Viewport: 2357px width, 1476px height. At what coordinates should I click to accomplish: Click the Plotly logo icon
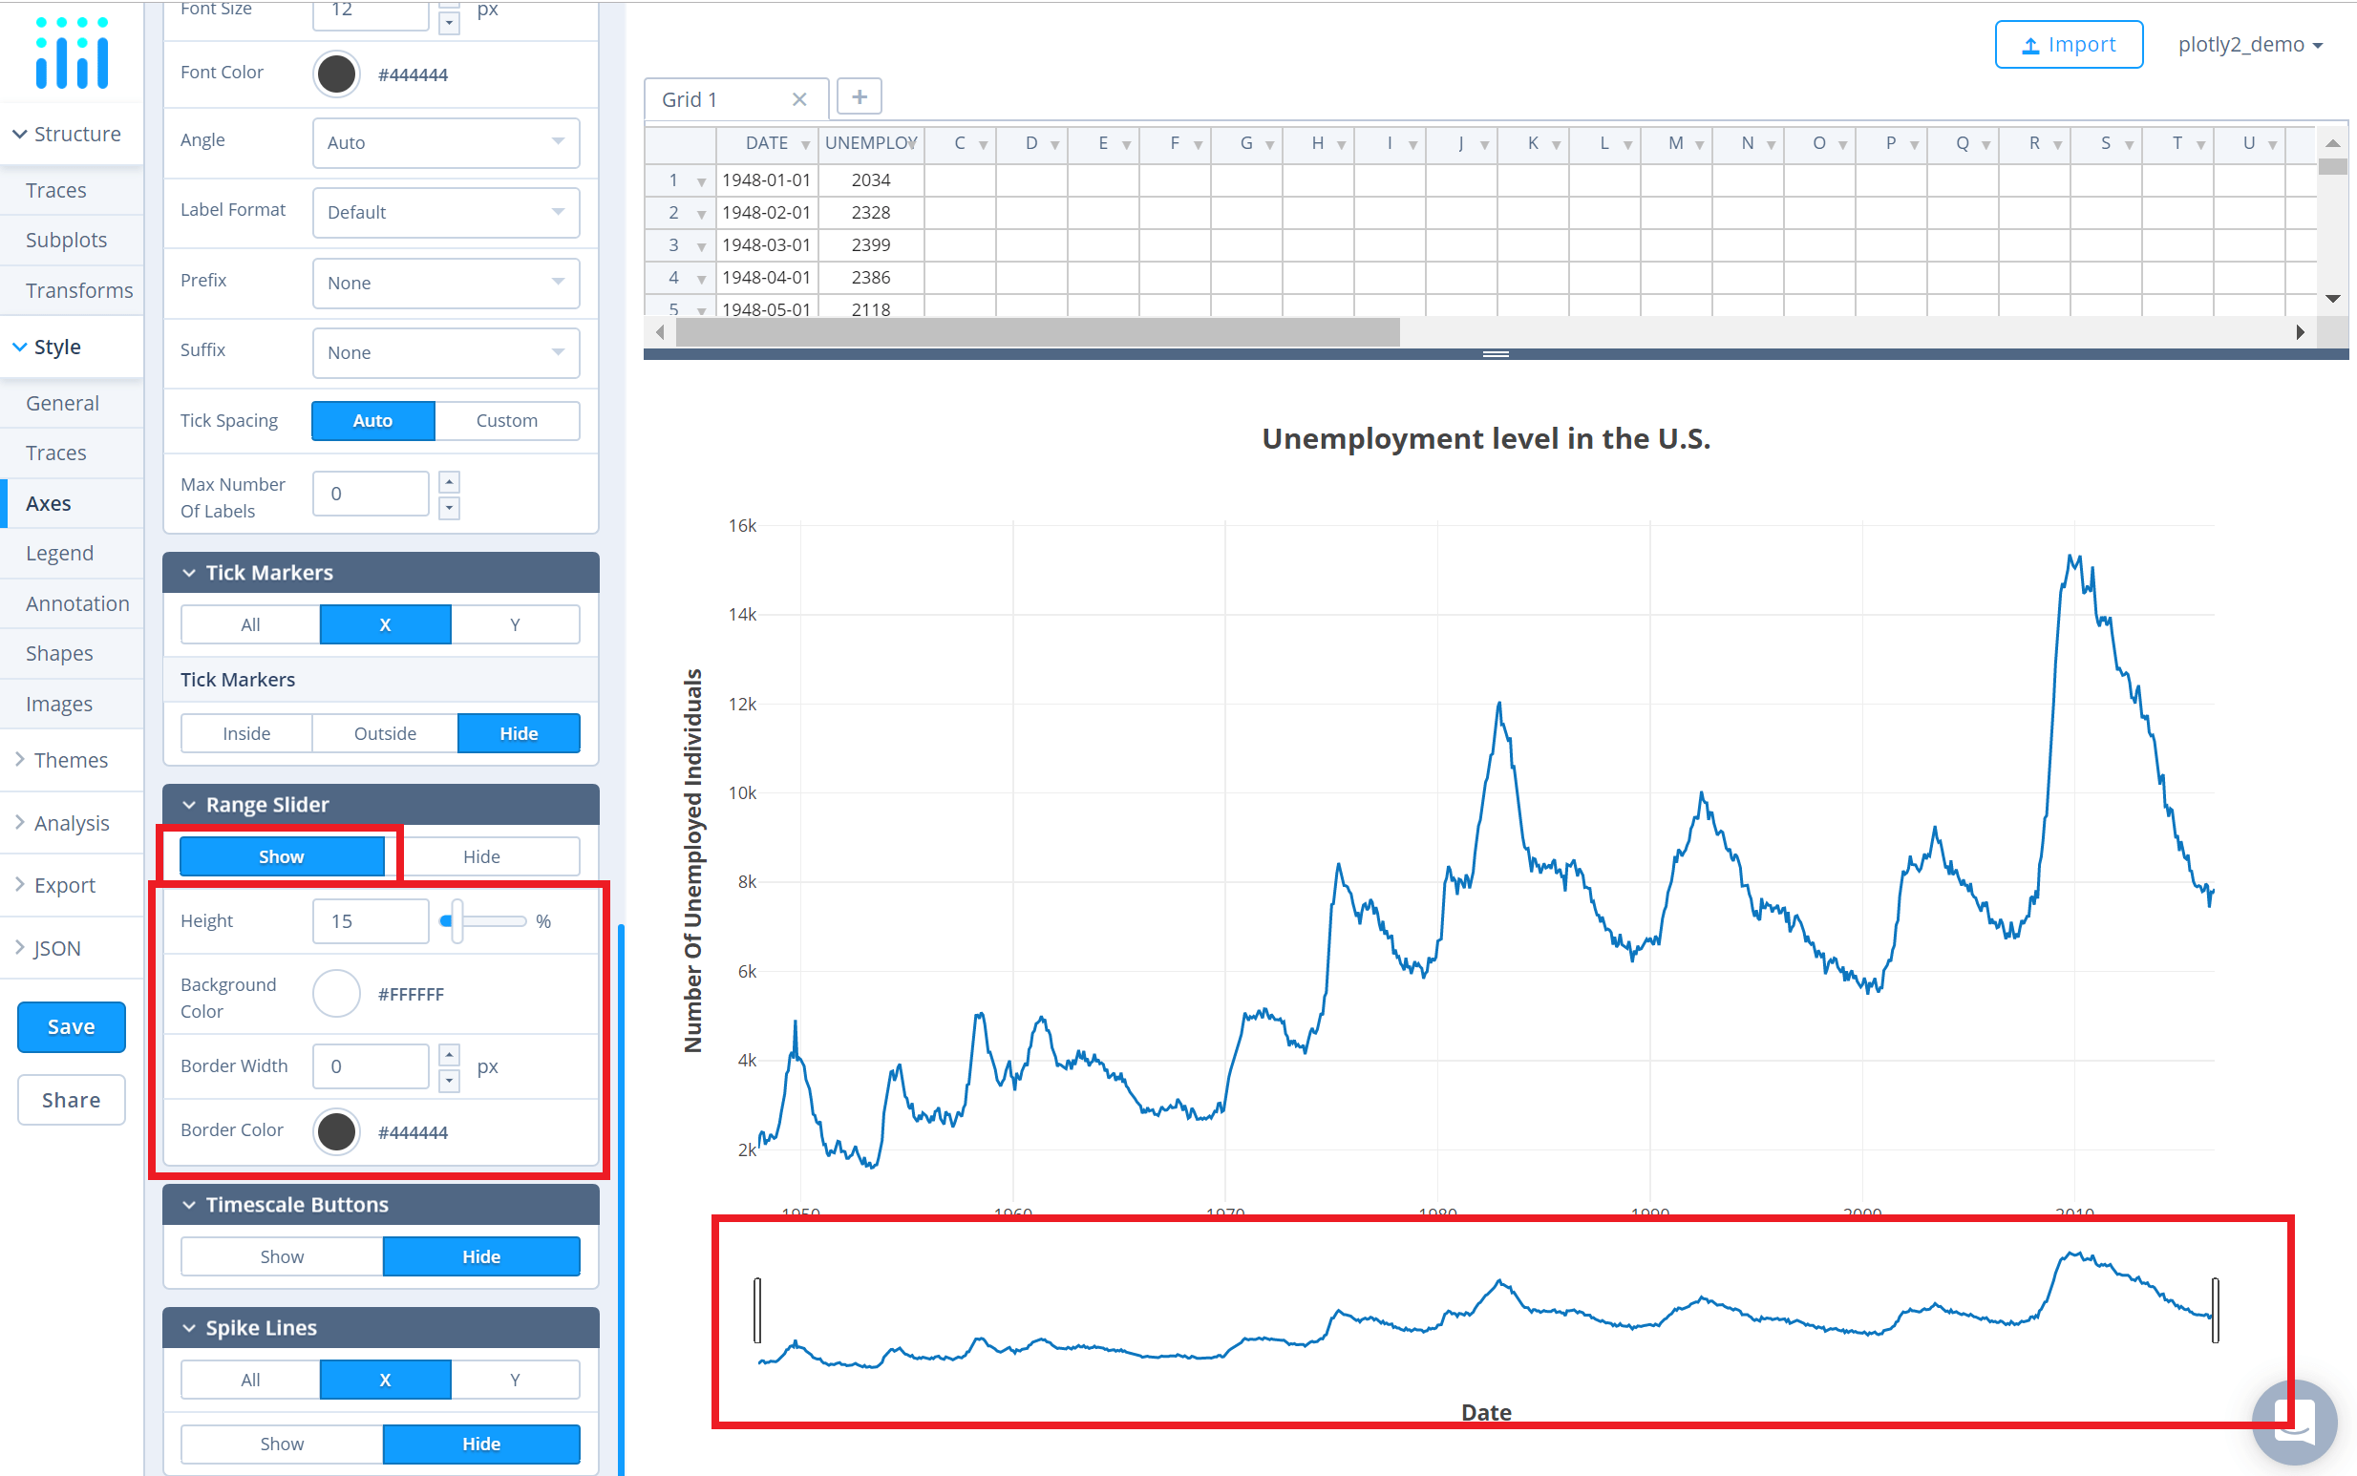72,53
